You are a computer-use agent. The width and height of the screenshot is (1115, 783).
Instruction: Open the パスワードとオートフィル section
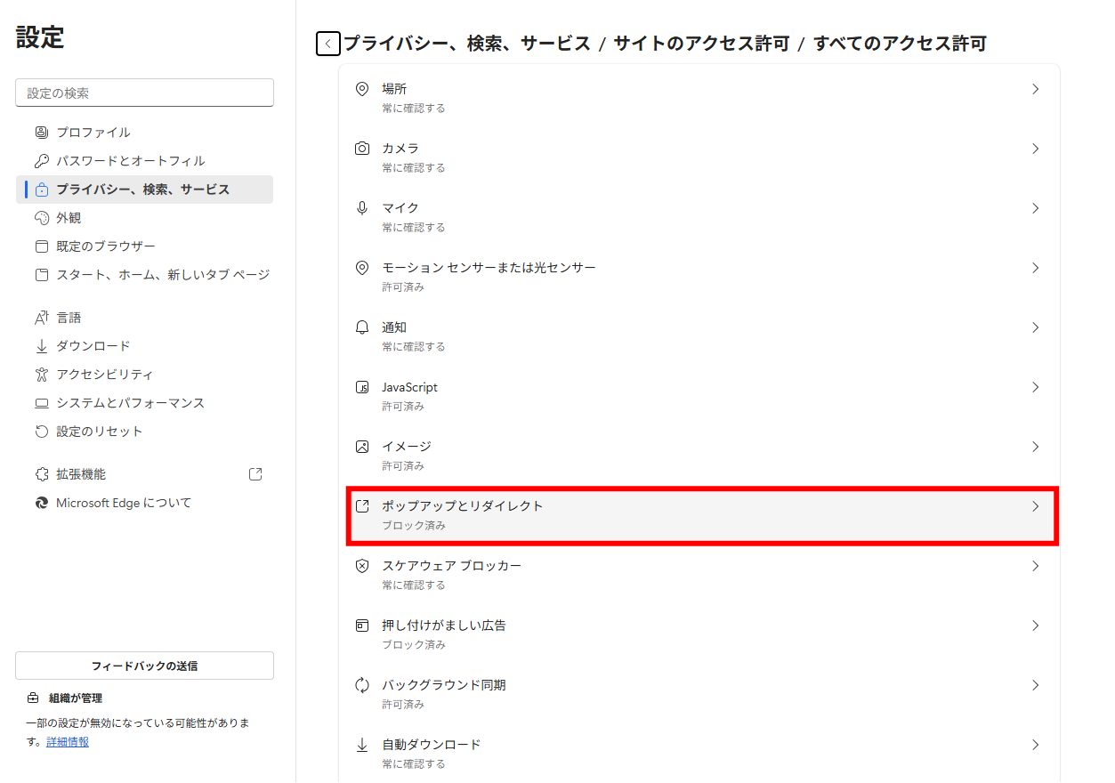145,161
